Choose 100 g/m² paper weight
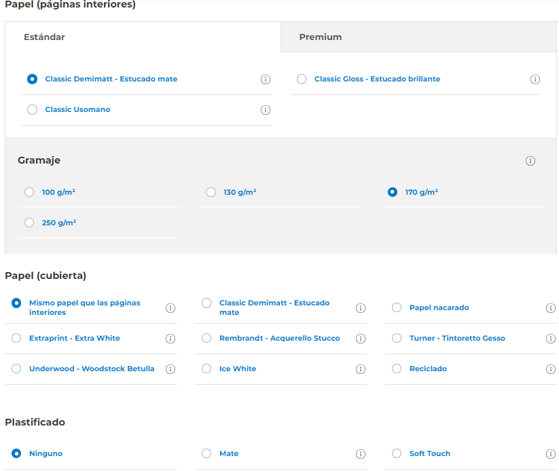The width and height of the screenshot is (559, 471). pos(29,192)
